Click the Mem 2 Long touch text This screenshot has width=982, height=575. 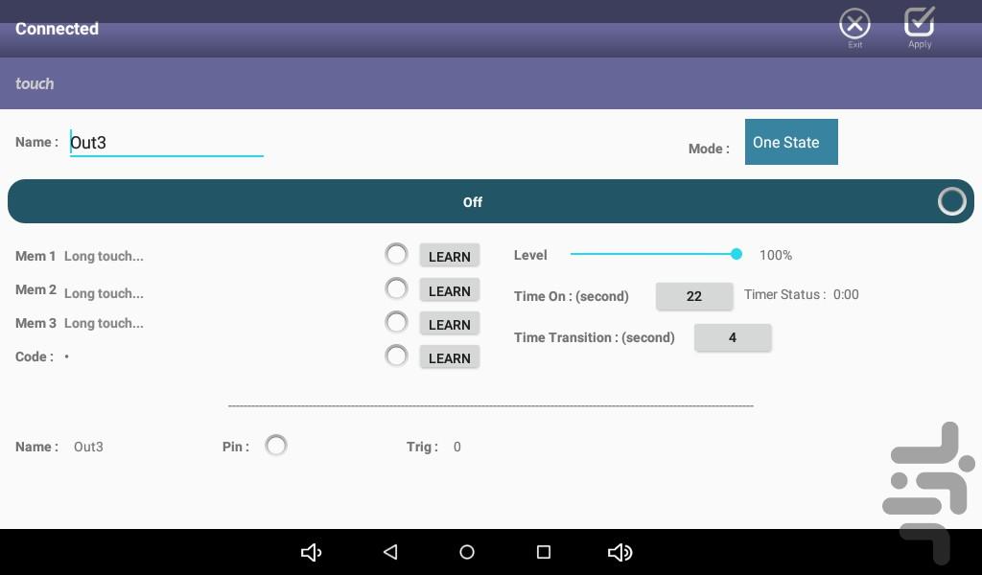point(104,293)
